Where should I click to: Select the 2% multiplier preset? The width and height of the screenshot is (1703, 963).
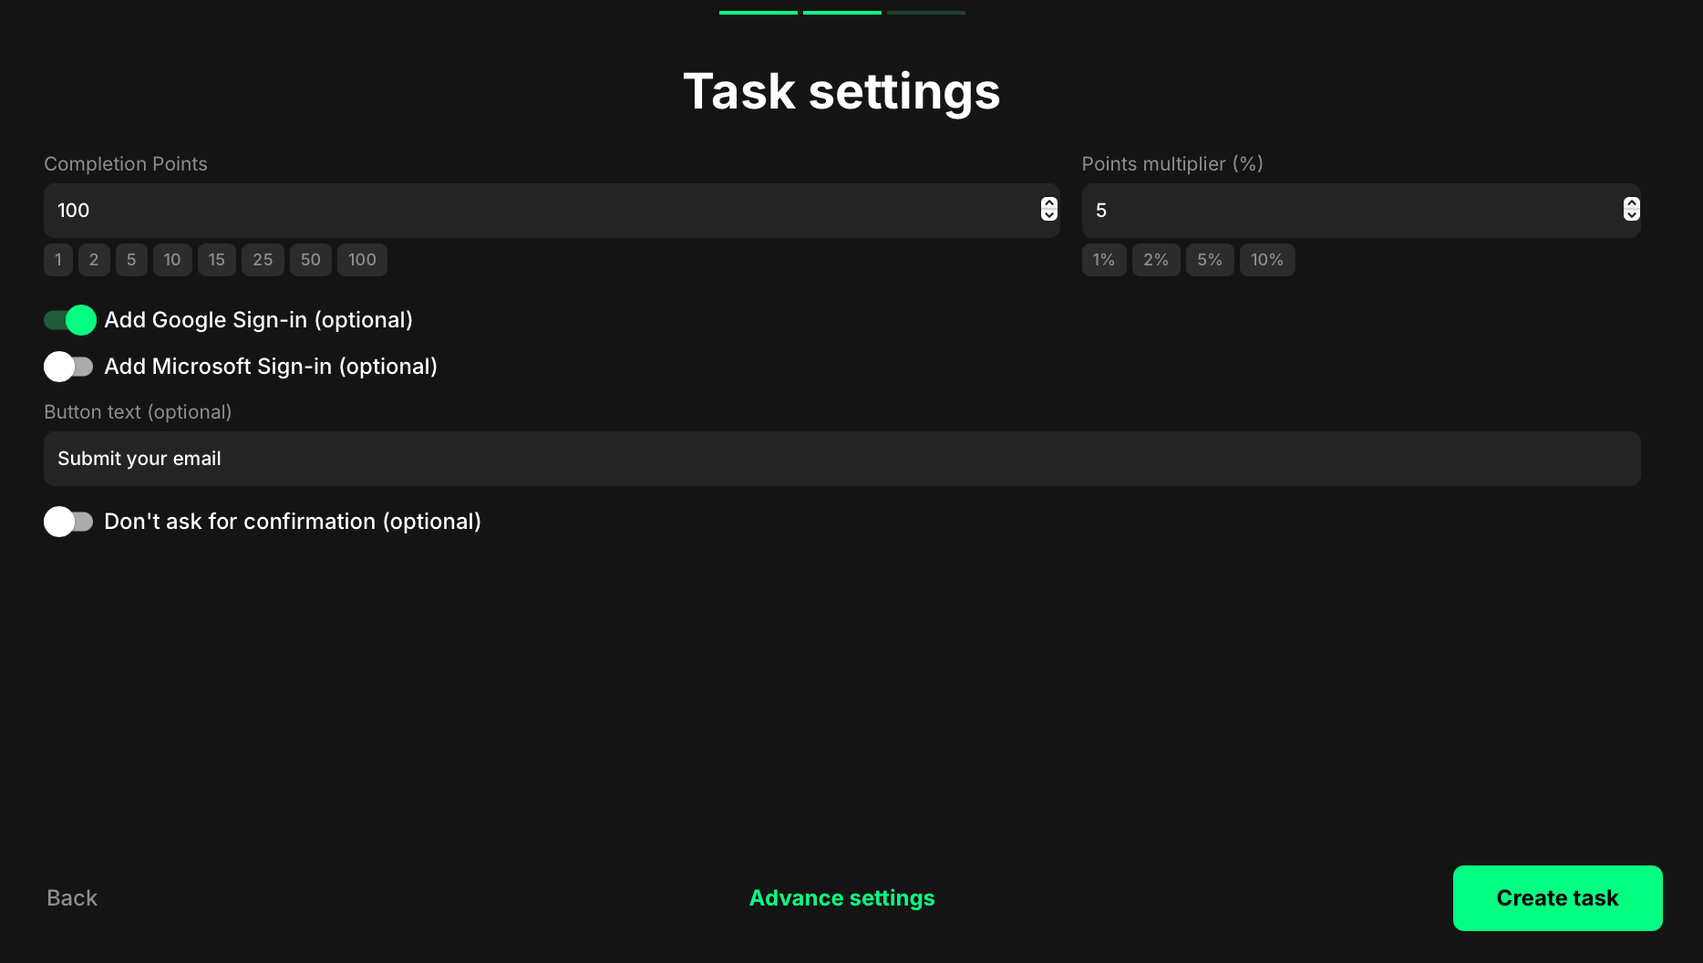(x=1156, y=260)
